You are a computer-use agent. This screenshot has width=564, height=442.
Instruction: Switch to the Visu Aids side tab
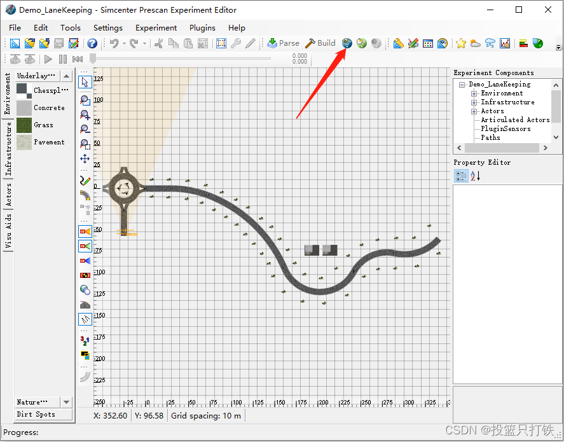click(x=8, y=231)
